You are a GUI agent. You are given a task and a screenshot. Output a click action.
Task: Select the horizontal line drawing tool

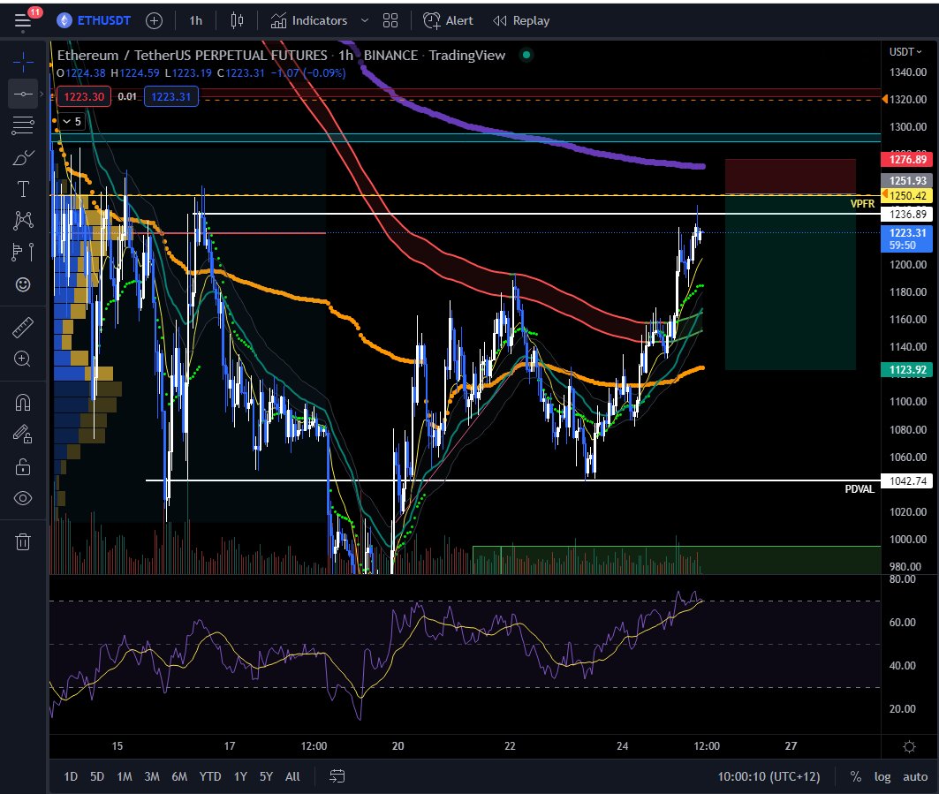(23, 94)
